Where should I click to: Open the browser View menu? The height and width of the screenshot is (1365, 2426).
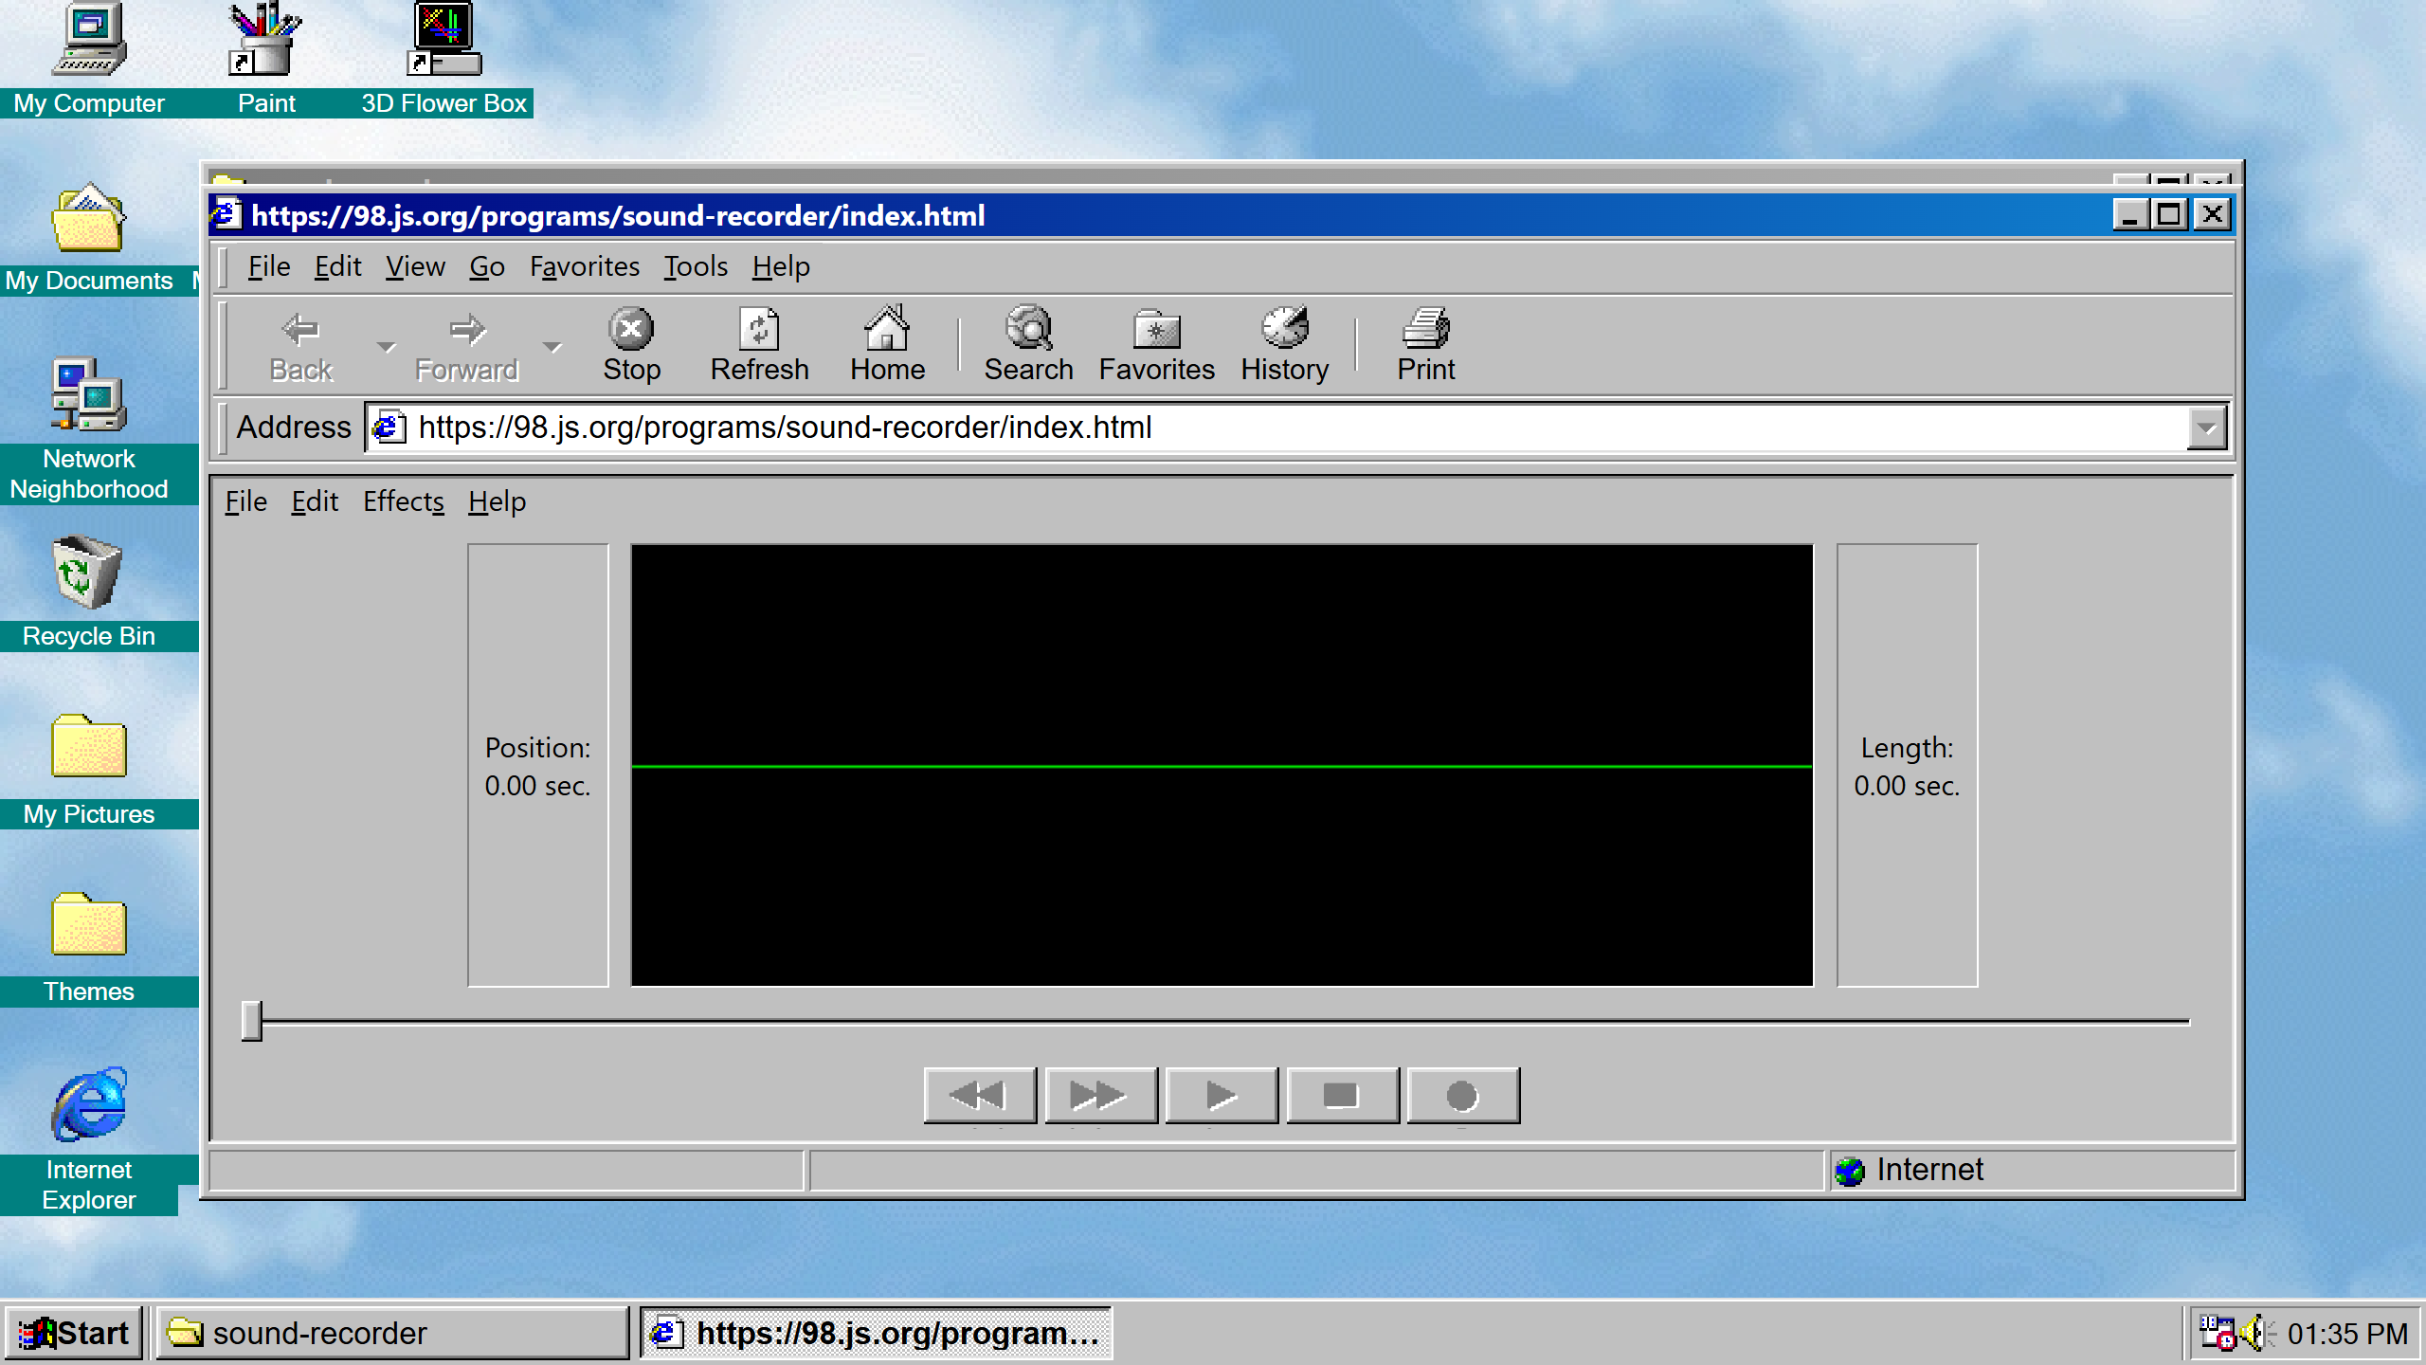coord(415,266)
